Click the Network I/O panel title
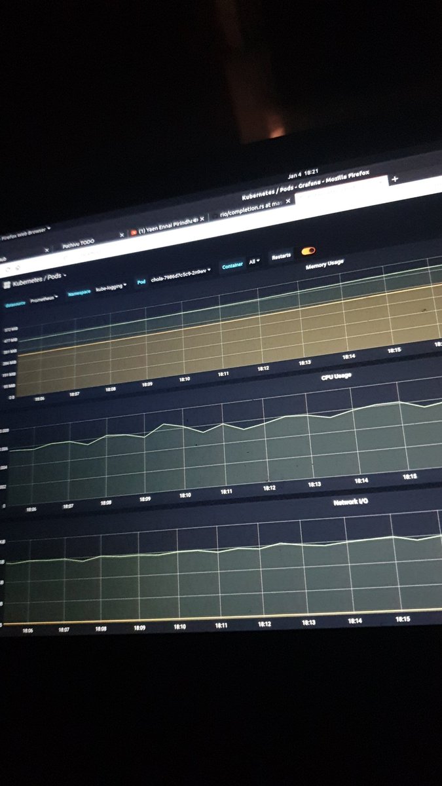442x786 pixels. click(351, 501)
